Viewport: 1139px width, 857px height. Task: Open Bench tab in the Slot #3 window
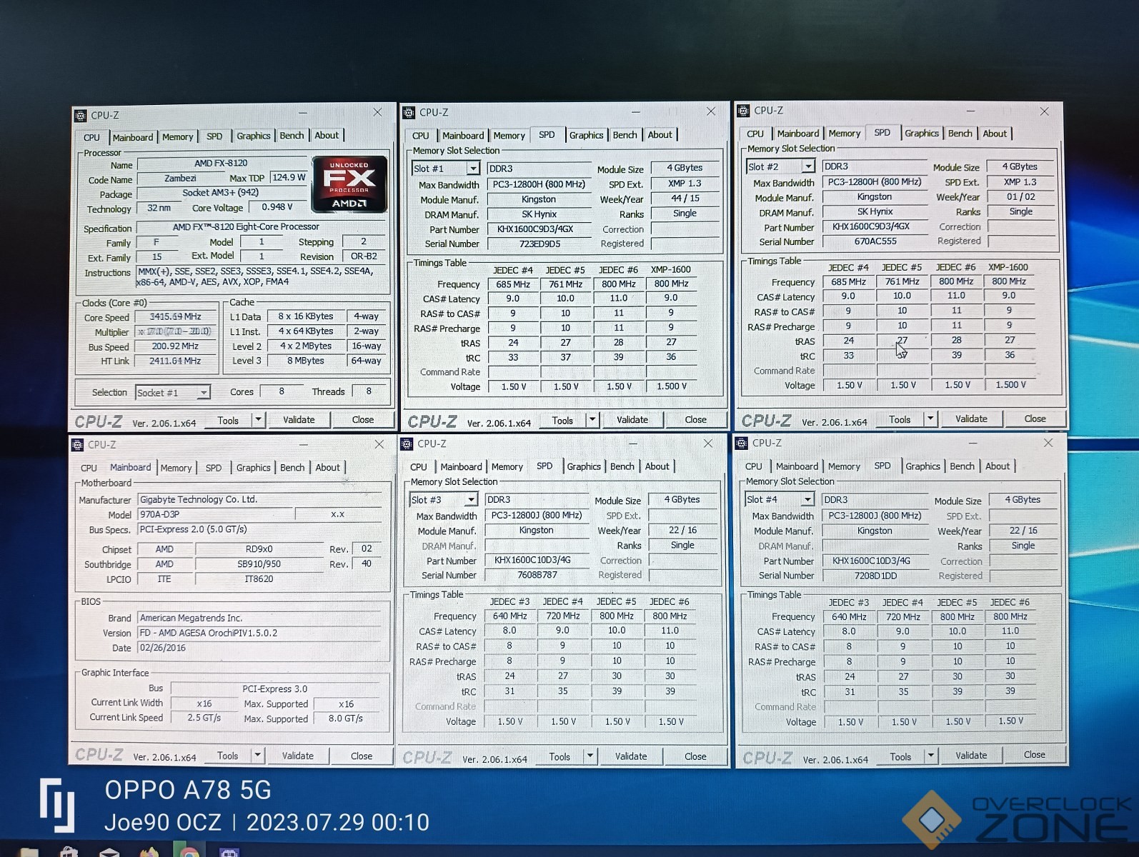(622, 466)
